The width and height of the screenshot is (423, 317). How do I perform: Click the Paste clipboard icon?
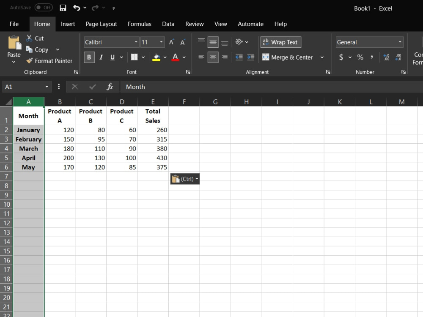point(14,43)
